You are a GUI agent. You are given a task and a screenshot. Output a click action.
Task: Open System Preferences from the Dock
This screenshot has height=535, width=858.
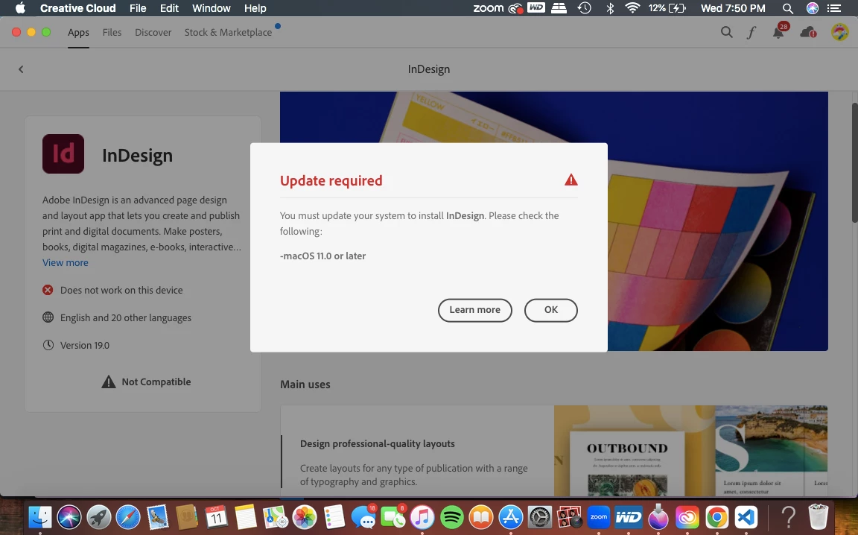(540, 517)
